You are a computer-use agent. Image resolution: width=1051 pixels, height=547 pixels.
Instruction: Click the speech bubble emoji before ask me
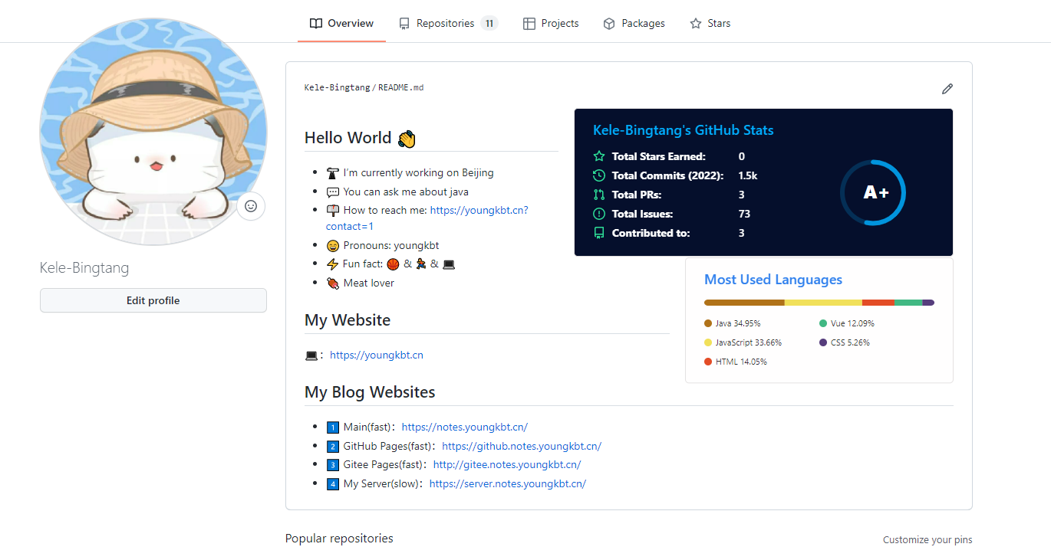click(333, 192)
